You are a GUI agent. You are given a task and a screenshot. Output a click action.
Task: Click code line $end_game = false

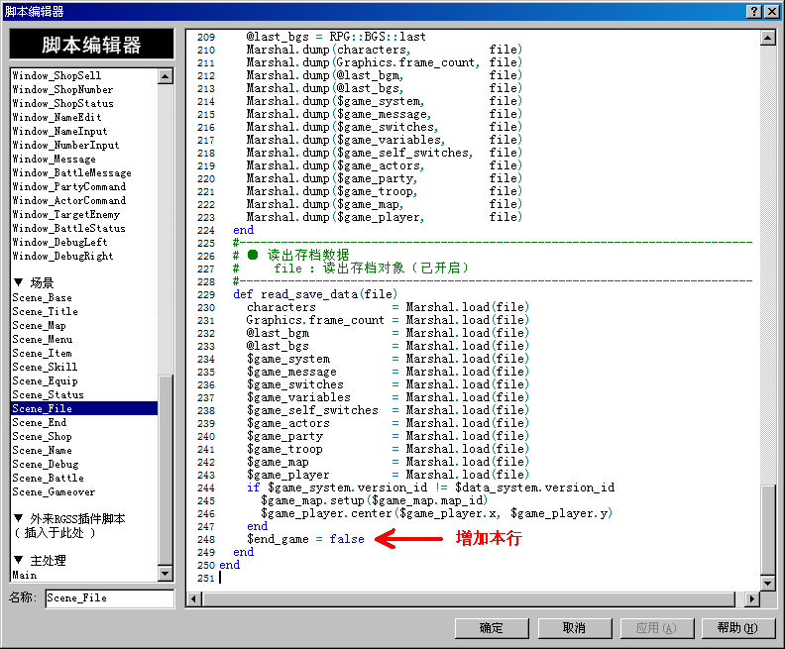pyautogui.click(x=305, y=539)
